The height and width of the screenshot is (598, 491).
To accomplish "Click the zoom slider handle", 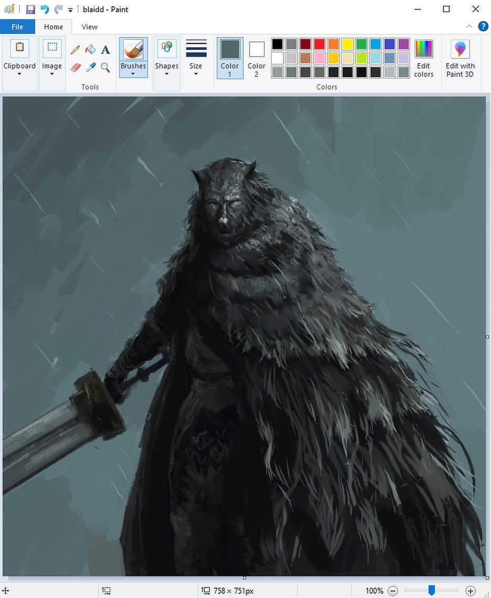I will [x=432, y=590].
